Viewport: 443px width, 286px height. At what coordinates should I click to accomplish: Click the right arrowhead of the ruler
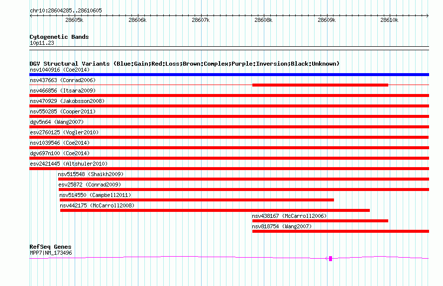428,15
